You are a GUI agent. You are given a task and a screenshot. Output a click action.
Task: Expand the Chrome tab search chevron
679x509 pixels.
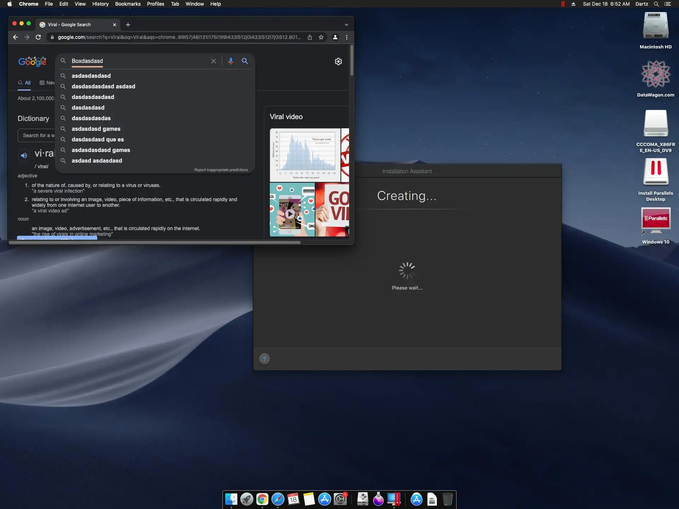(347, 25)
